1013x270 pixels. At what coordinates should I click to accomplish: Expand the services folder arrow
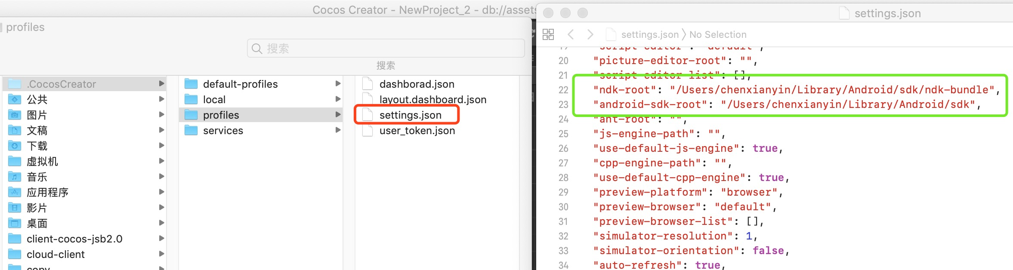(338, 130)
